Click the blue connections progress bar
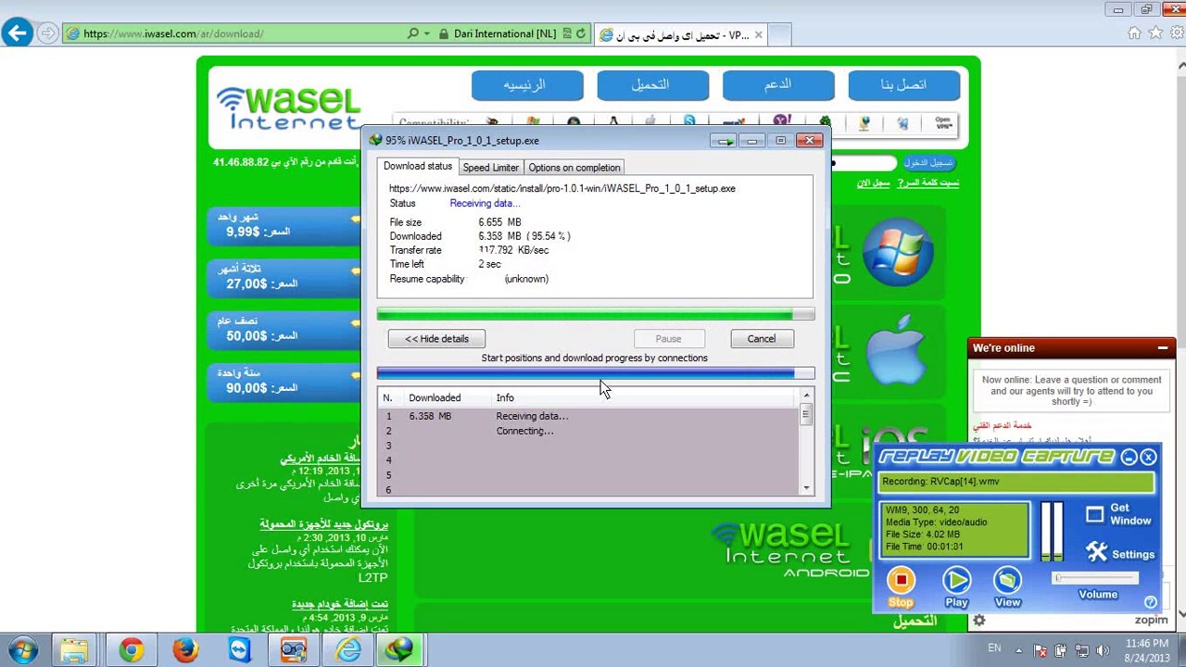Image resolution: width=1186 pixels, height=667 pixels. [x=596, y=373]
